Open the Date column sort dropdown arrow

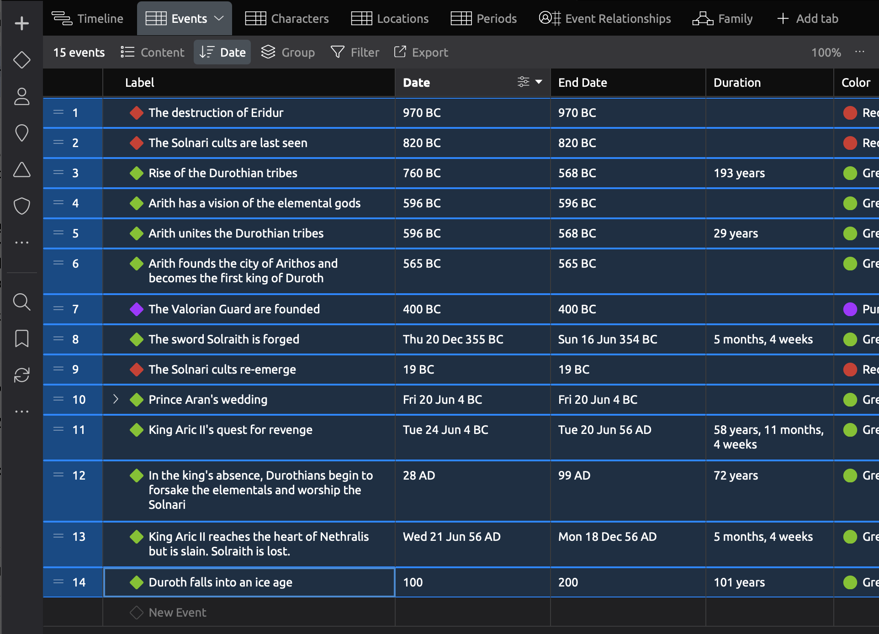tap(539, 82)
